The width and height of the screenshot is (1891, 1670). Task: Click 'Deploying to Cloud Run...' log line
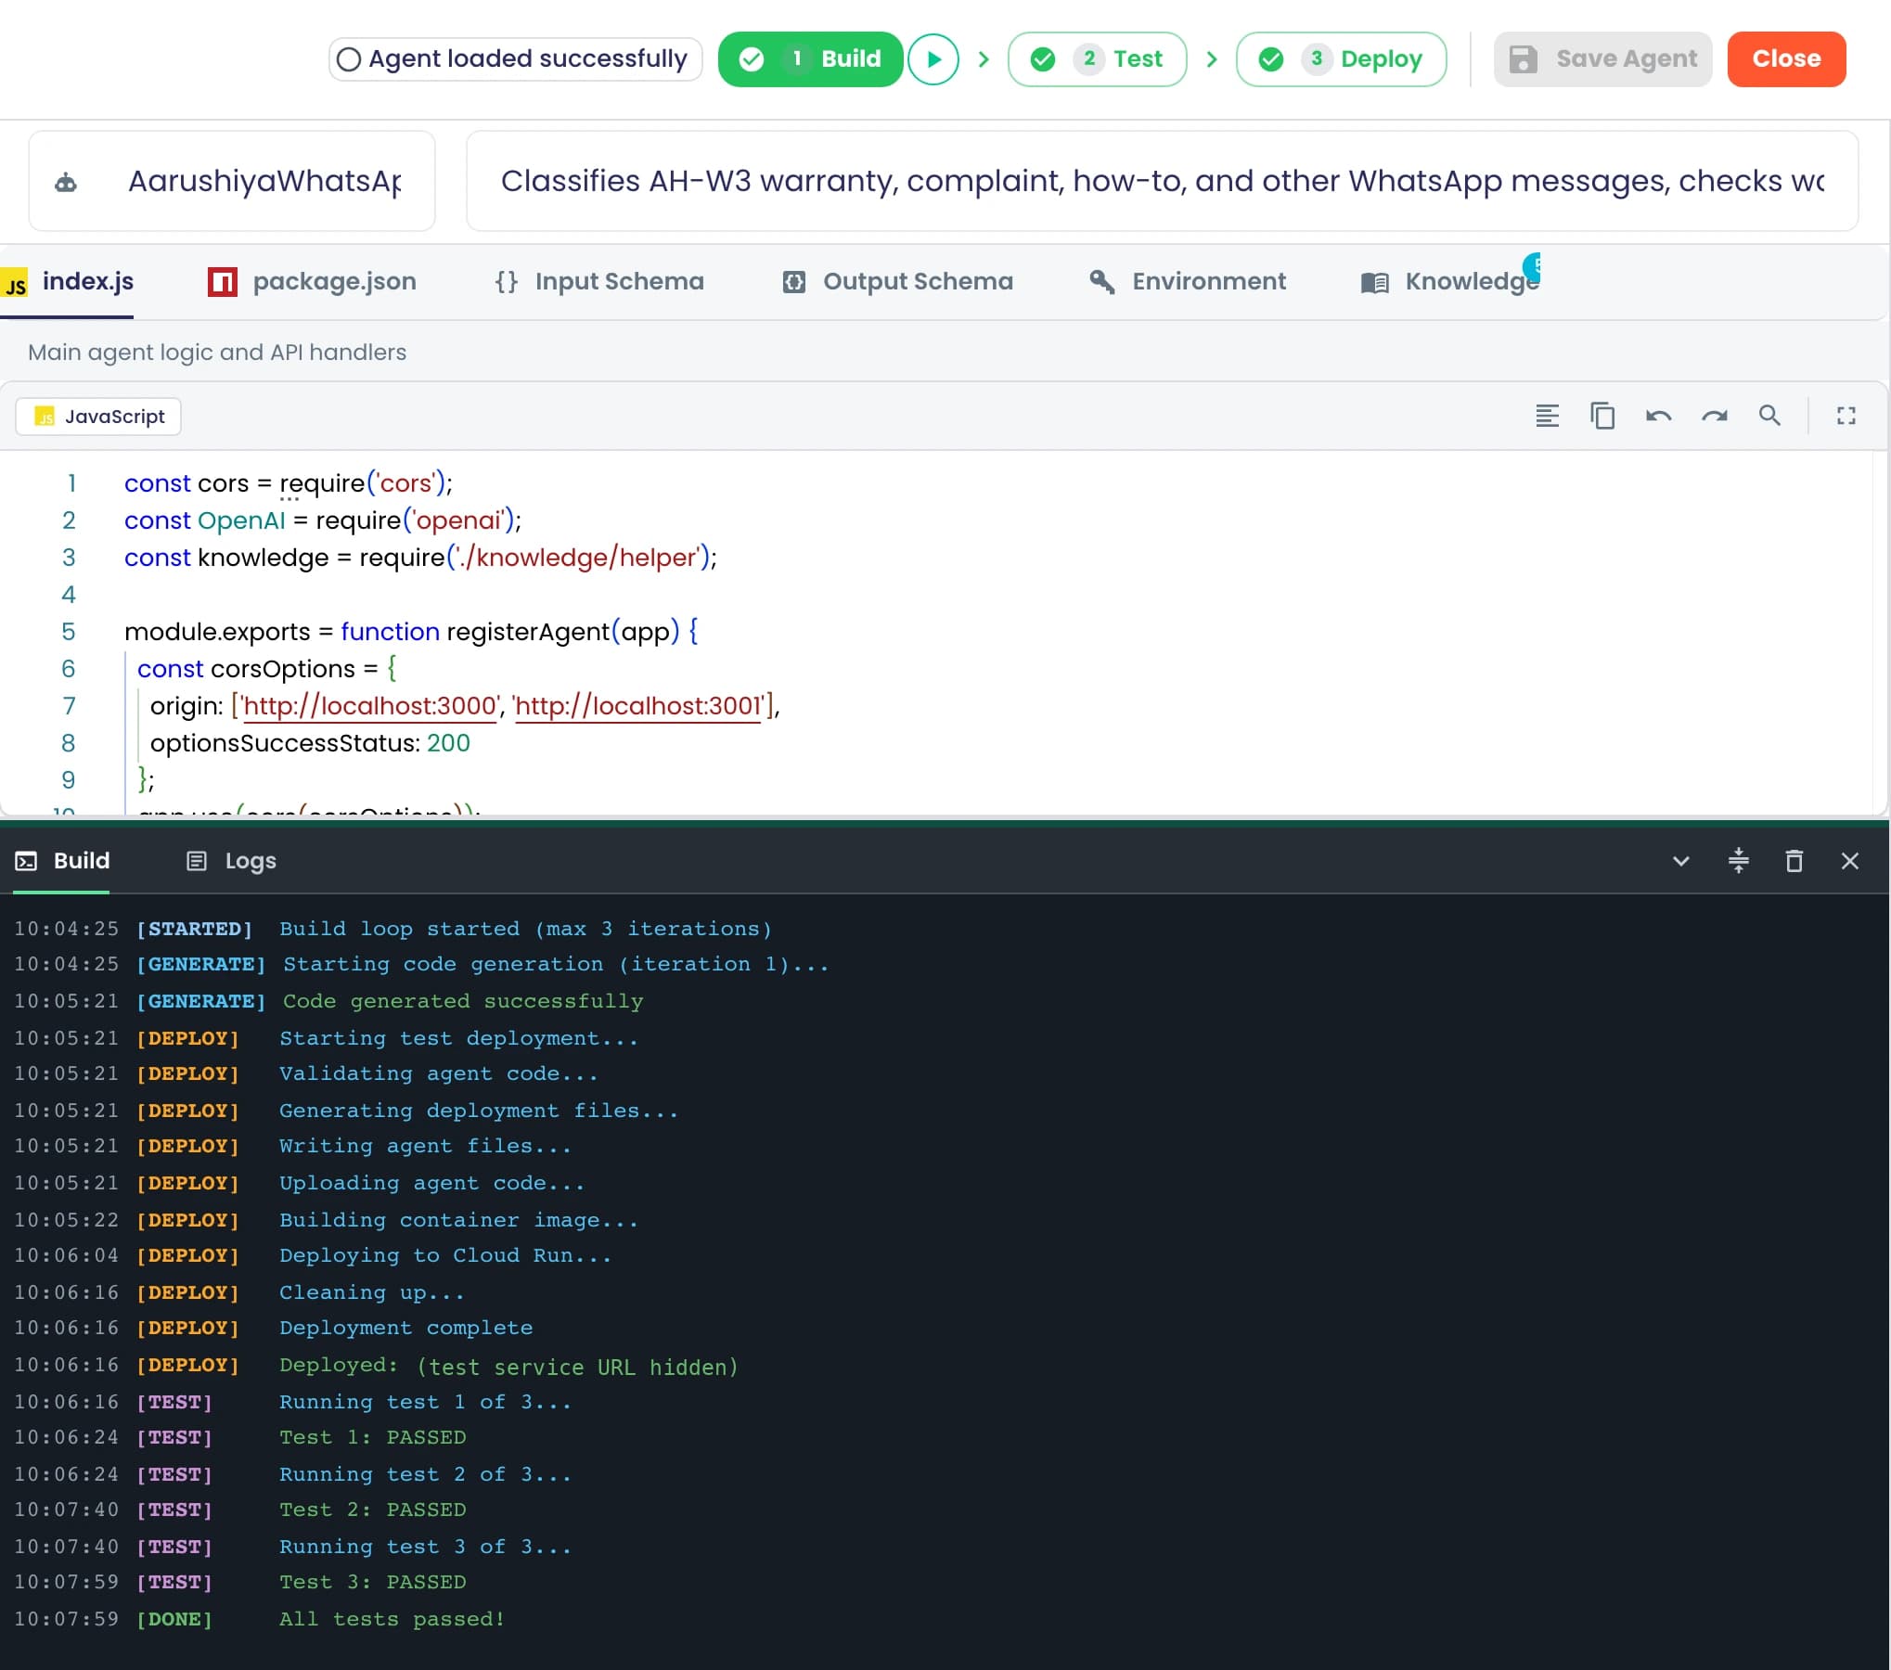[x=445, y=1255]
